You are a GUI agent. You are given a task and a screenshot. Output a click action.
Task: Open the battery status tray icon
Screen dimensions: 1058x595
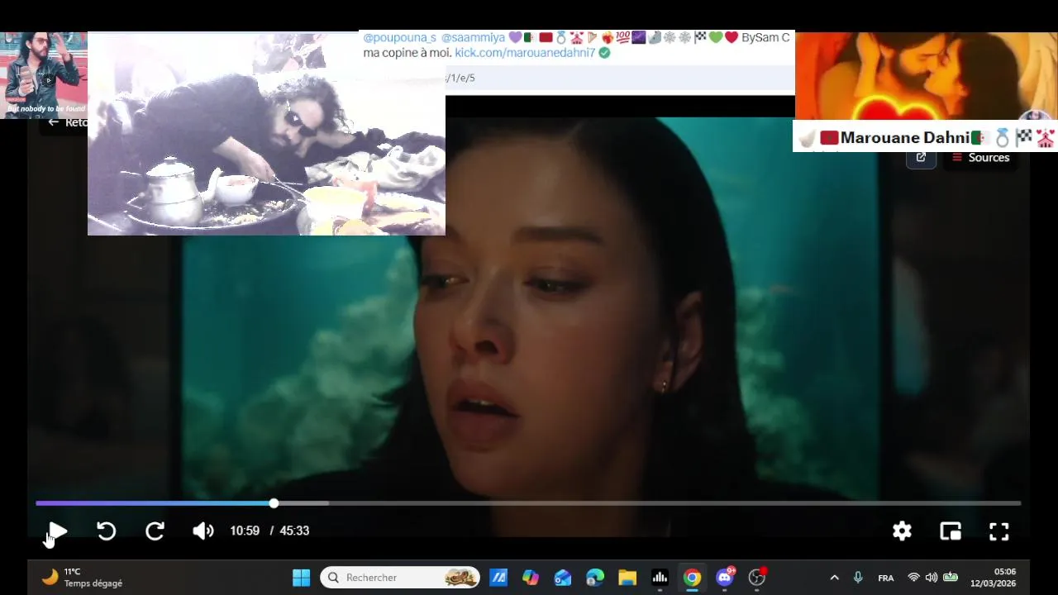[x=951, y=578]
